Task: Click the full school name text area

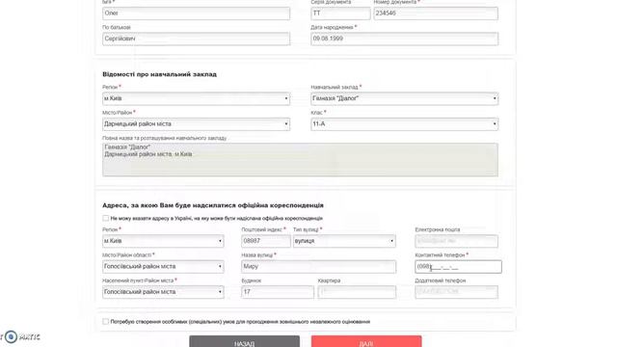Action: [x=300, y=159]
